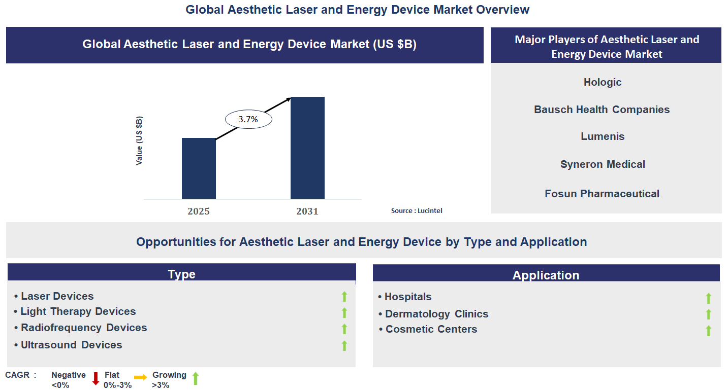728x392 pixels.
Task: Click the arrow beside Radiofrequency Devices
Action: 345,329
